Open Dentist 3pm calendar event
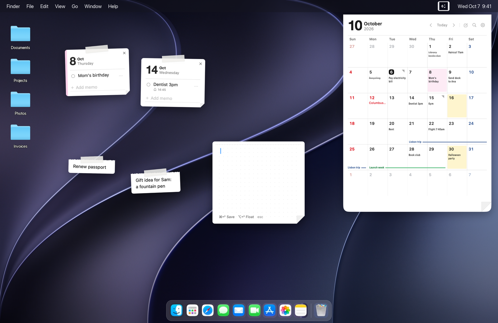The width and height of the screenshot is (498, 323). click(416, 104)
